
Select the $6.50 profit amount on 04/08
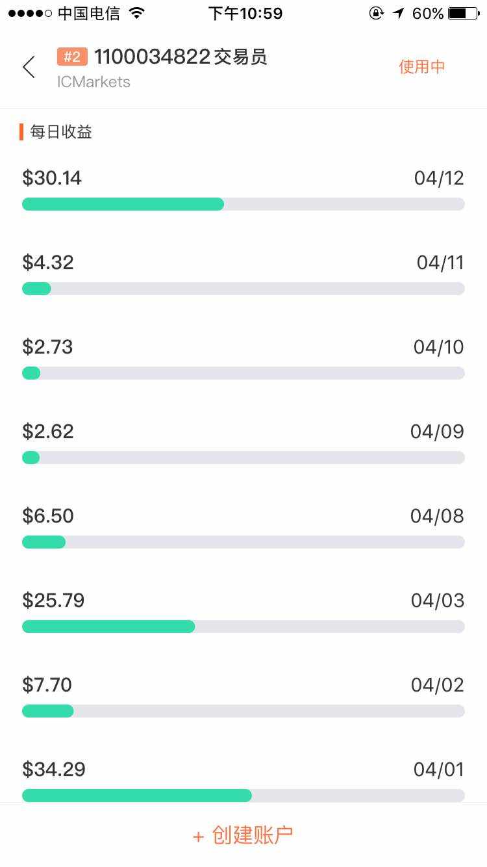pyautogui.click(x=48, y=516)
